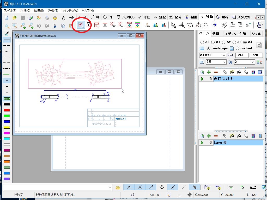Select the text style letter A icon
Image resolution: width=267 pixels, height=200 pixels.
[x=63, y=17]
